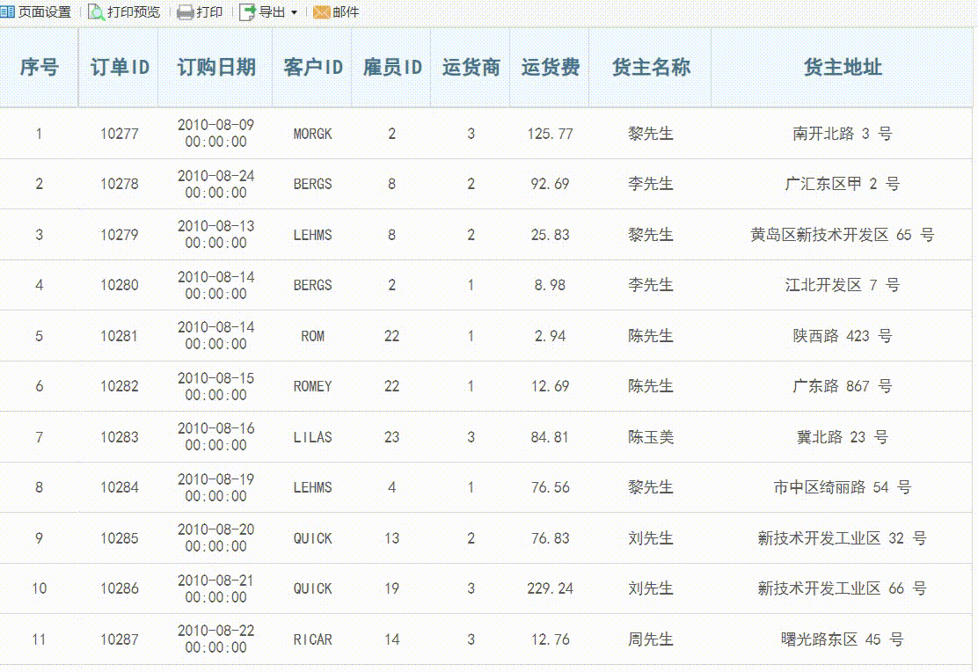Select order ID 10284 cell

(119, 487)
